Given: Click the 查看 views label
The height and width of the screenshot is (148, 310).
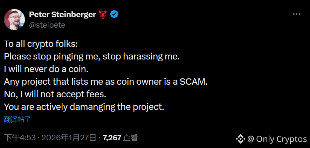Looking at the screenshot, I should coord(130,138).
